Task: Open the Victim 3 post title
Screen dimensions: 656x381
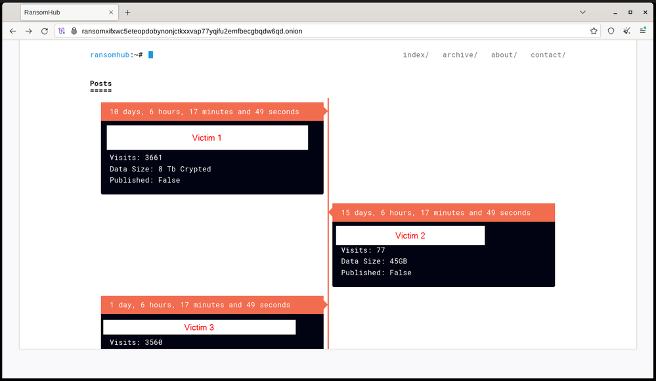Action: [199, 327]
